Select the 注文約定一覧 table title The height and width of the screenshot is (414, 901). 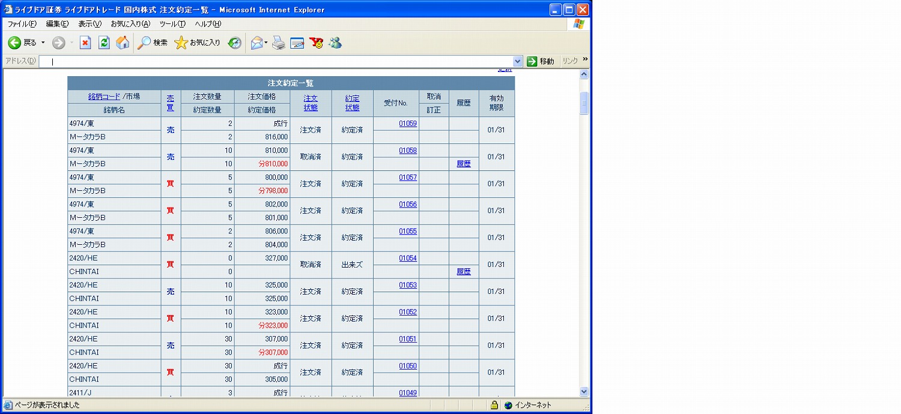(291, 83)
